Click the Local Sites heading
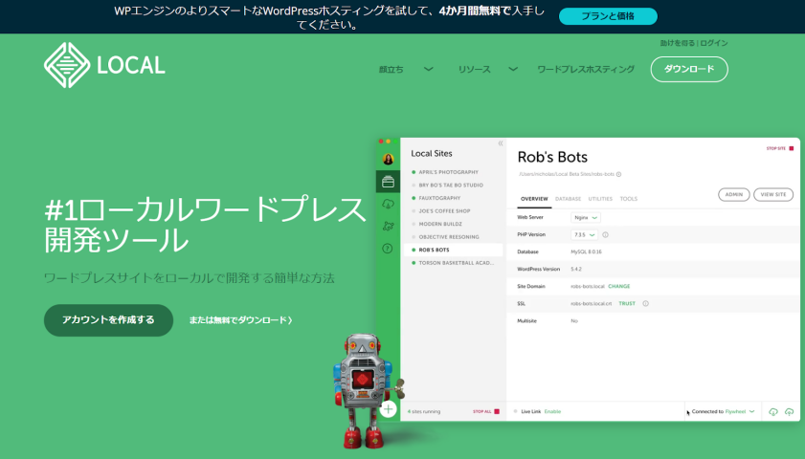The height and width of the screenshot is (459, 805). point(432,153)
